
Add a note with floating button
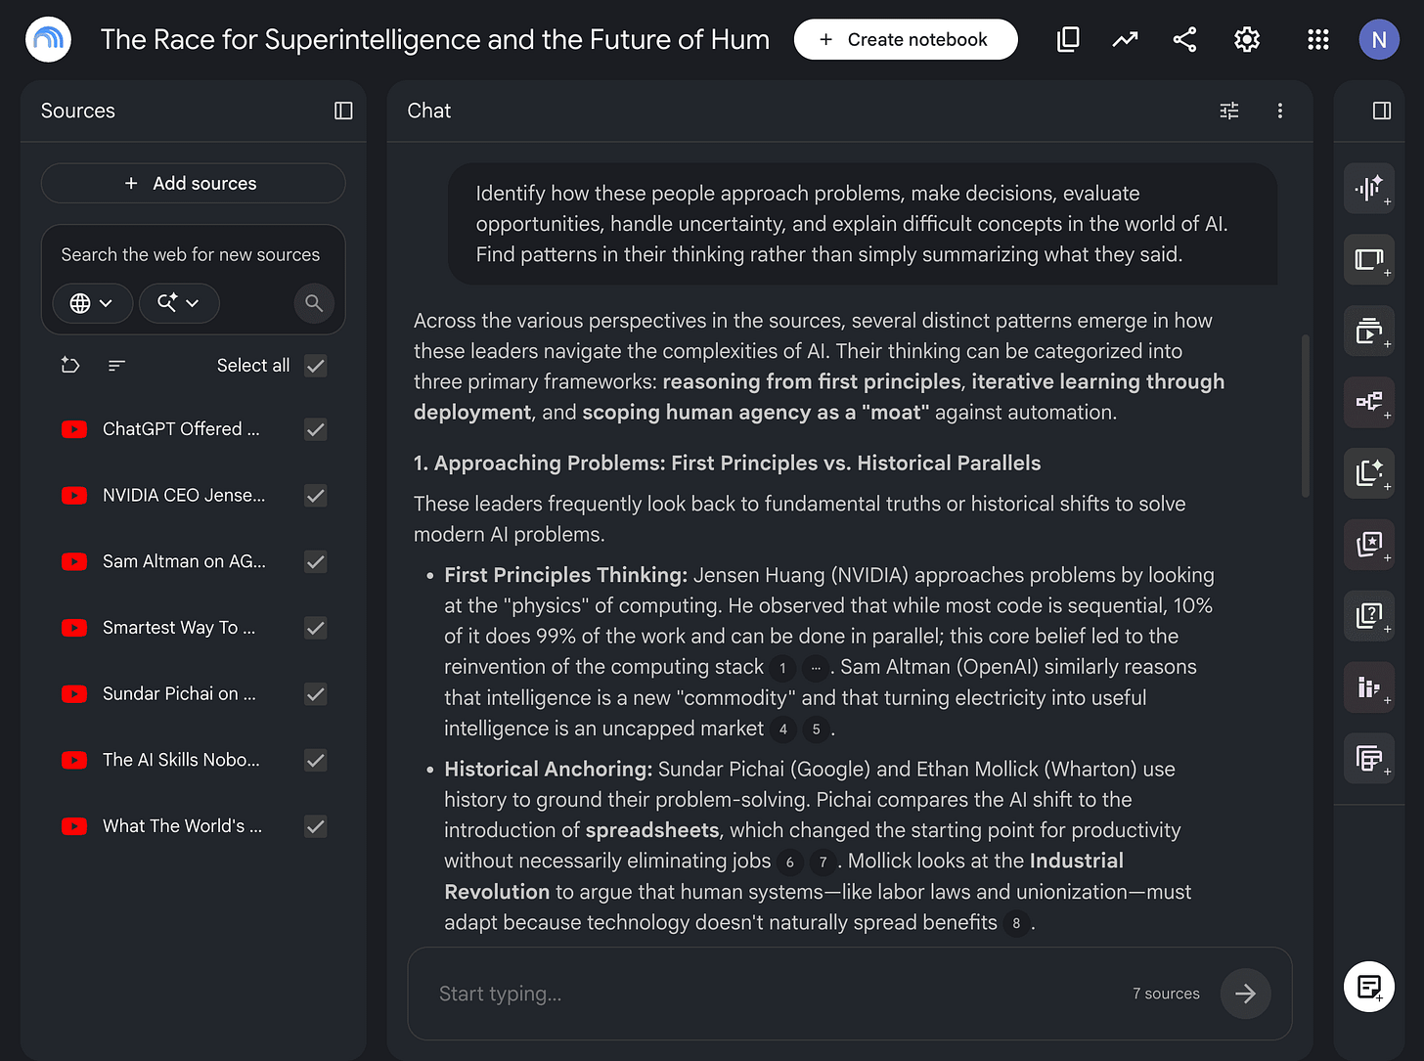1368,986
